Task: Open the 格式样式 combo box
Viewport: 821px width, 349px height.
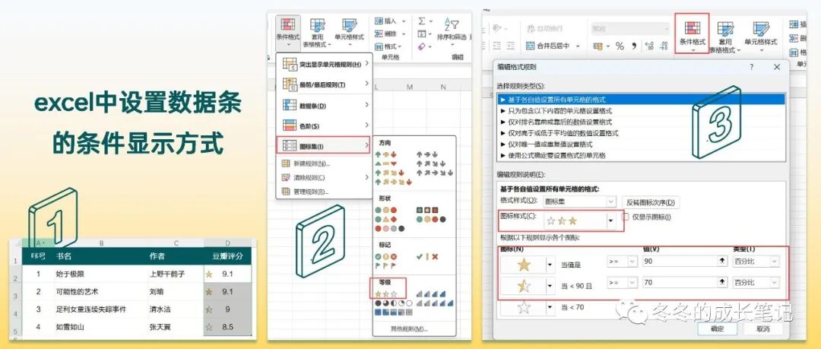Action: pos(579,201)
